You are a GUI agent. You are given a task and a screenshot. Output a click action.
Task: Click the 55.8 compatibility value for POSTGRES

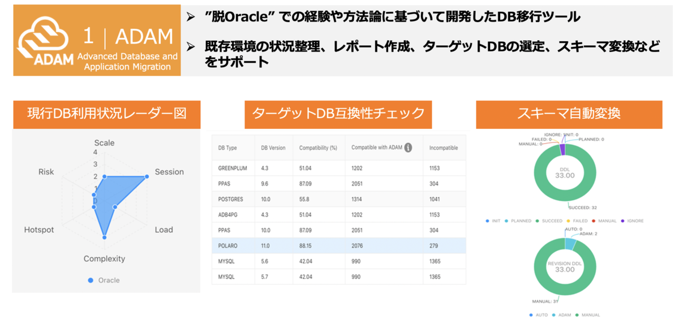pyautogui.click(x=304, y=199)
